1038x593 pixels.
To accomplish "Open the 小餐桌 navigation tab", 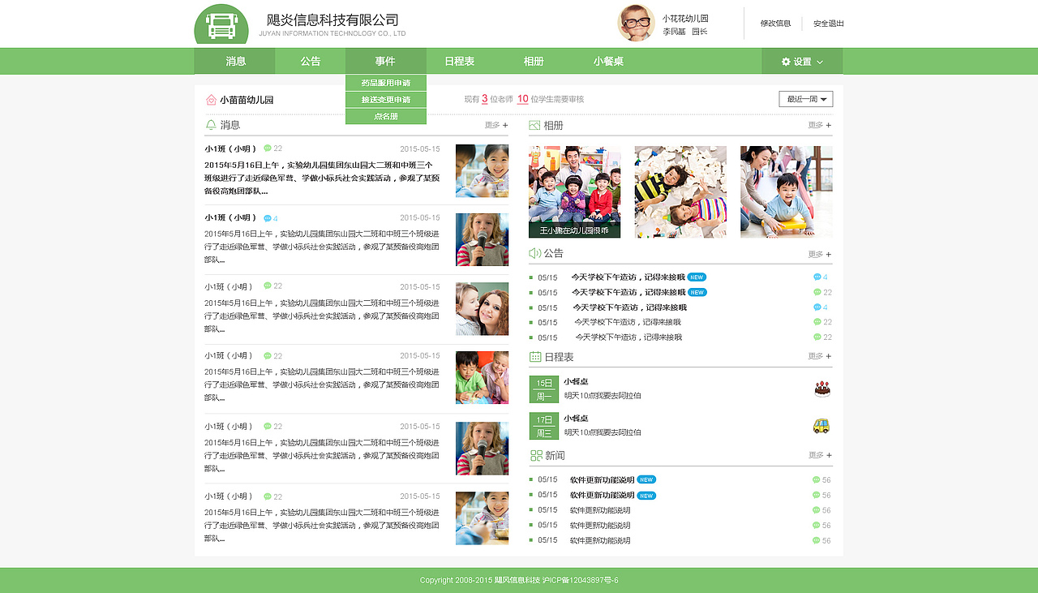I will click(608, 62).
